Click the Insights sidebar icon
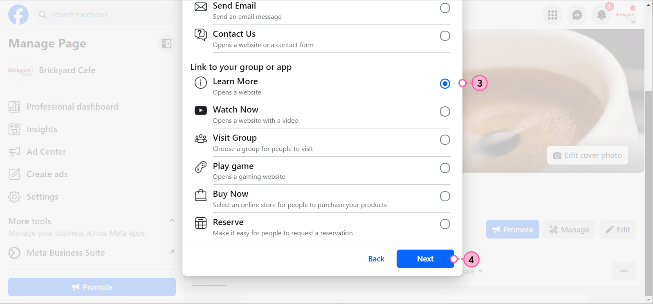 (14, 129)
